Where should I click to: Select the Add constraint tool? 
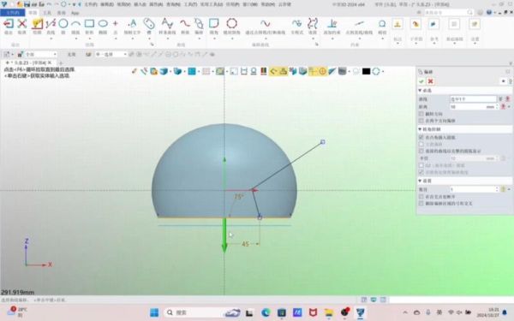(x=332, y=24)
